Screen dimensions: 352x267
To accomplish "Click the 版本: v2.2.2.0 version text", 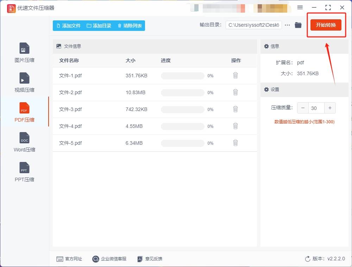I will click(329, 259).
